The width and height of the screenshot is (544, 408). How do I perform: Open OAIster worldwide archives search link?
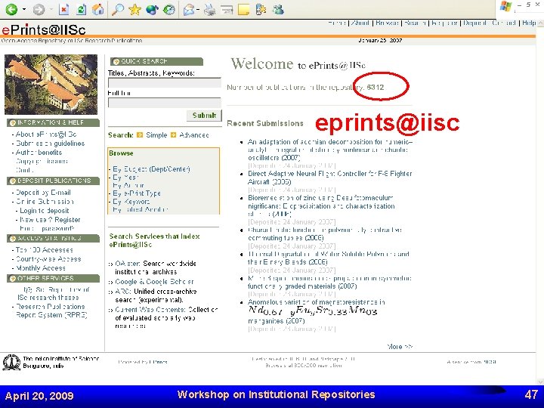pos(128,264)
